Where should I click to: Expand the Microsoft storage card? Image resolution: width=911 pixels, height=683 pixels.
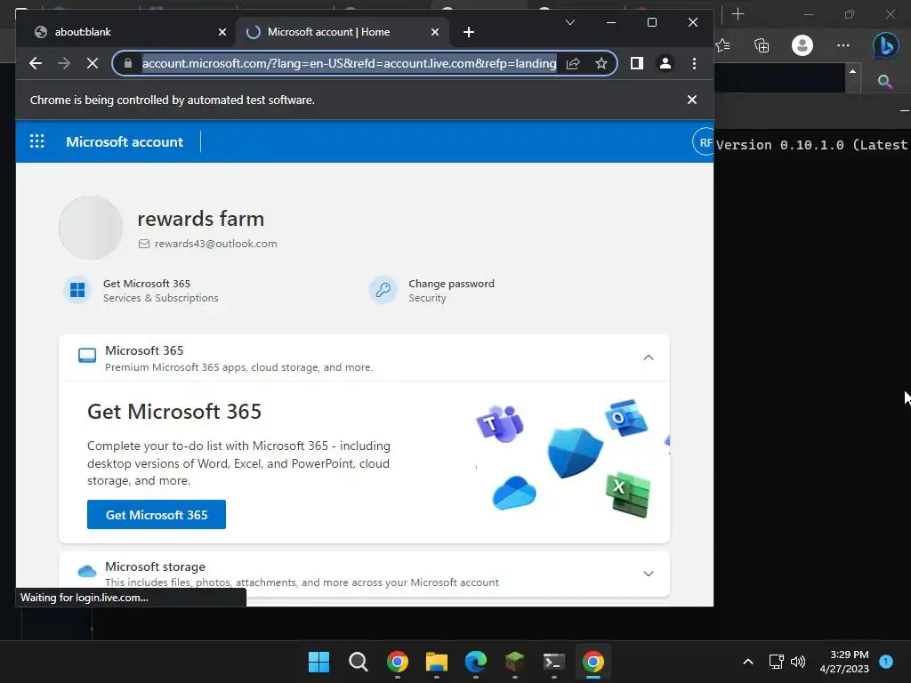[649, 574]
